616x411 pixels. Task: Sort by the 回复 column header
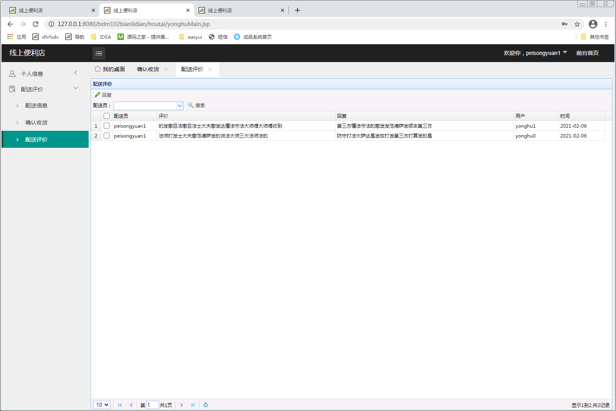[424, 116]
